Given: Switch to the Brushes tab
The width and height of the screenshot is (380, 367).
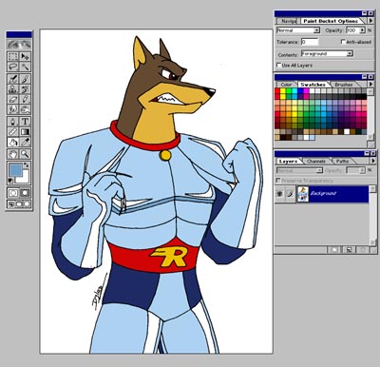Looking at the screenshot, I should tap(344, 85).
